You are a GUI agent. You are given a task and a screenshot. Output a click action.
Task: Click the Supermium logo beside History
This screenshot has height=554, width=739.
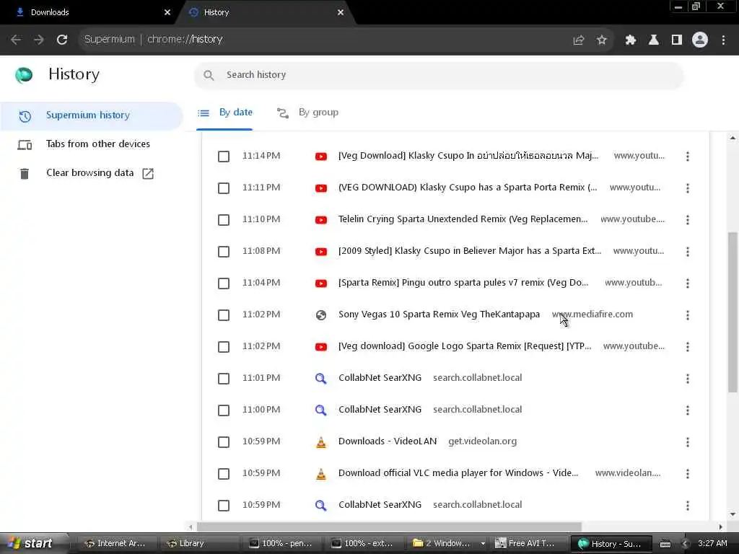point(24,75)
